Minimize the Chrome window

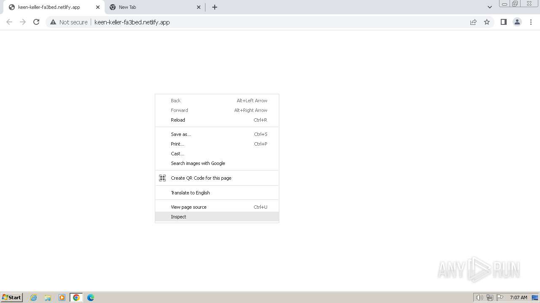504,4
